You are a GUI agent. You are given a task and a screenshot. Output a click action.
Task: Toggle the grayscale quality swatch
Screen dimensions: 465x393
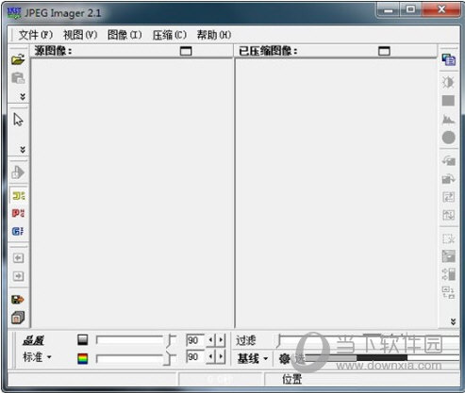[83, 340]
